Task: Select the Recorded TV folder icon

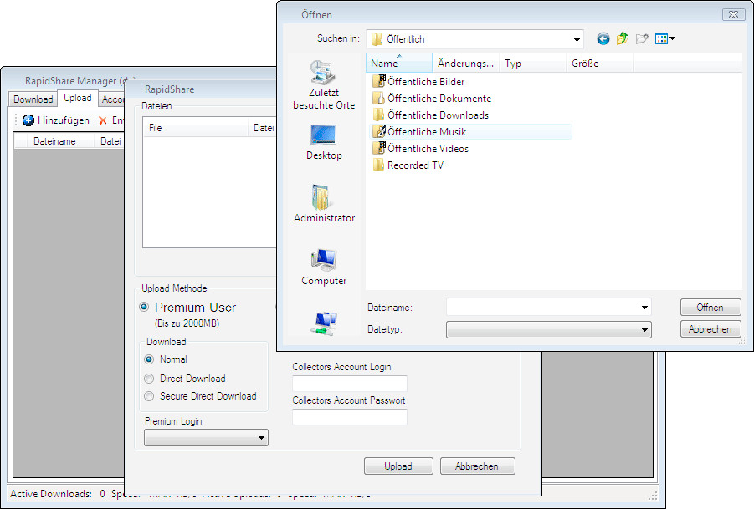Action: tap(379, 165)
